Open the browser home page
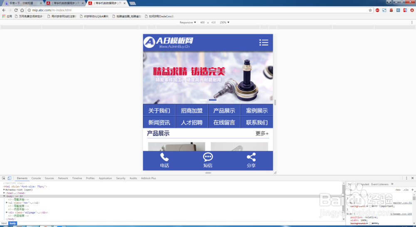The width and height of the screenshot is (416, 227). tap(22, 10)
